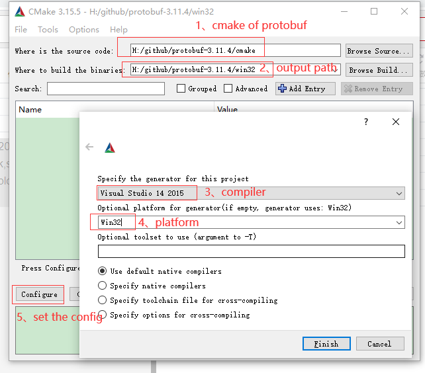Open the File menu

pyautogui.click(x=21, y=29)
